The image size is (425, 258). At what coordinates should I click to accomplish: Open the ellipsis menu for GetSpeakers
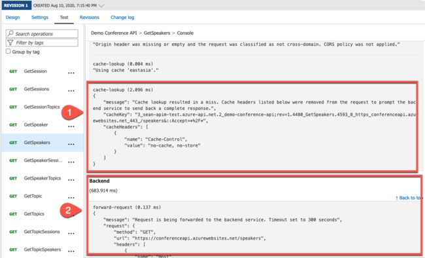click(x=71, y=144)
